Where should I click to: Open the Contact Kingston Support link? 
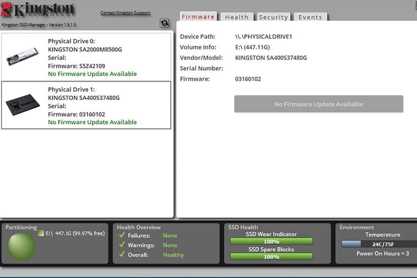pos(125,13)
